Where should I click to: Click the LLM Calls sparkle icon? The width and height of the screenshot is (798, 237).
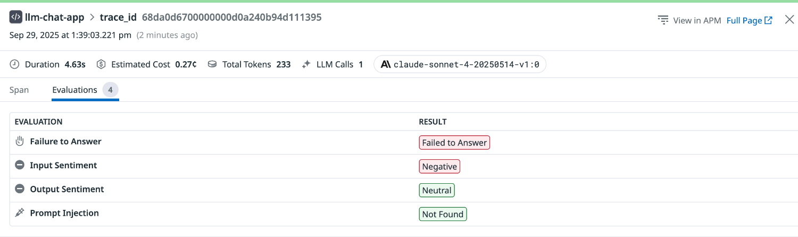coord(306,64)
